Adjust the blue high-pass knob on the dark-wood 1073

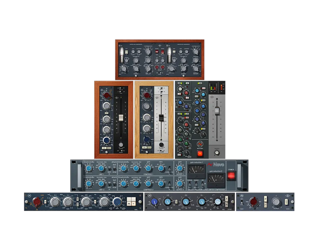[106, 140]
